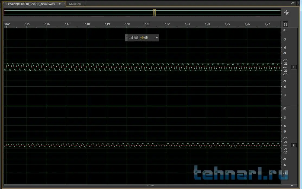Image resolution: width=302 pixels, height=189 pixels.
Task: Click the чмс time format label
Action: coord(7,24)
